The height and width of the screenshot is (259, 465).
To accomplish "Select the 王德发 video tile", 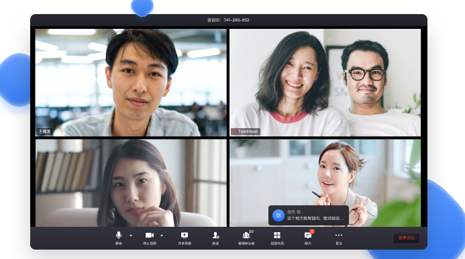I will click(131, 83).
